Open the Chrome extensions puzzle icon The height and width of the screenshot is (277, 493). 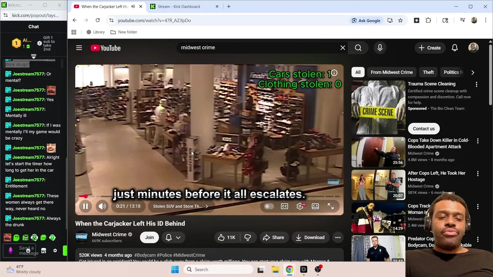pos(428,20)
